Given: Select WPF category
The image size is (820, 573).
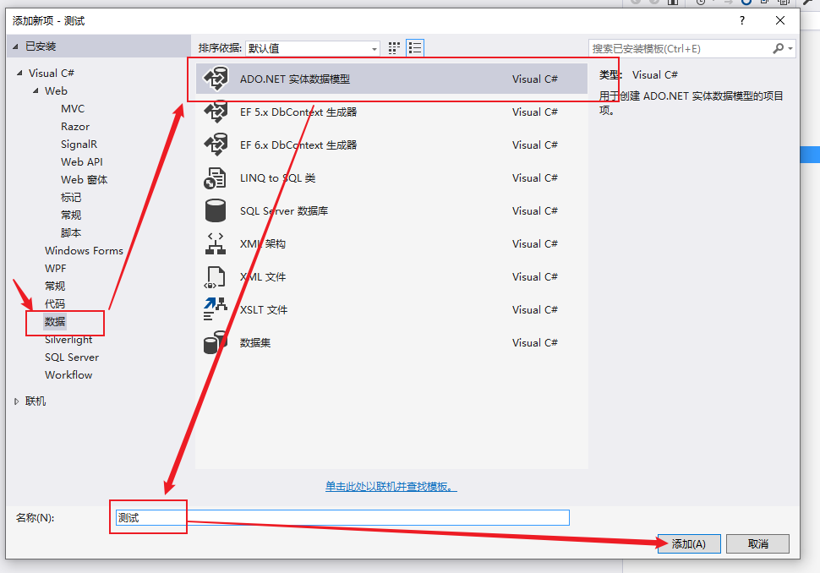Looking at the screenshot, I should click(x=56, y=269).
